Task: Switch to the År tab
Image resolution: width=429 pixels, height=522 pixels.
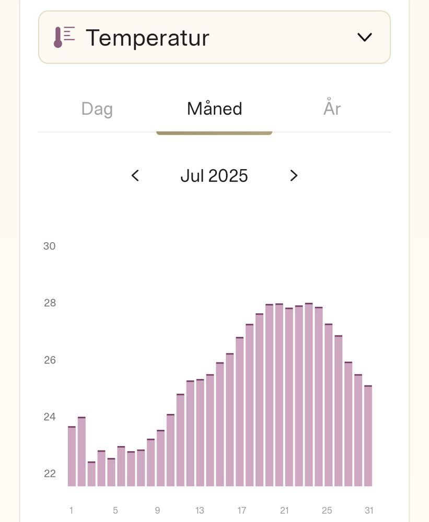Action: [x=332, y=109]
